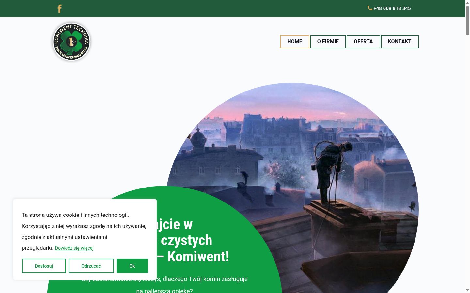Open the KONTAKT menu item
Viewport: 470px width, 293px height.
[399, 42]
